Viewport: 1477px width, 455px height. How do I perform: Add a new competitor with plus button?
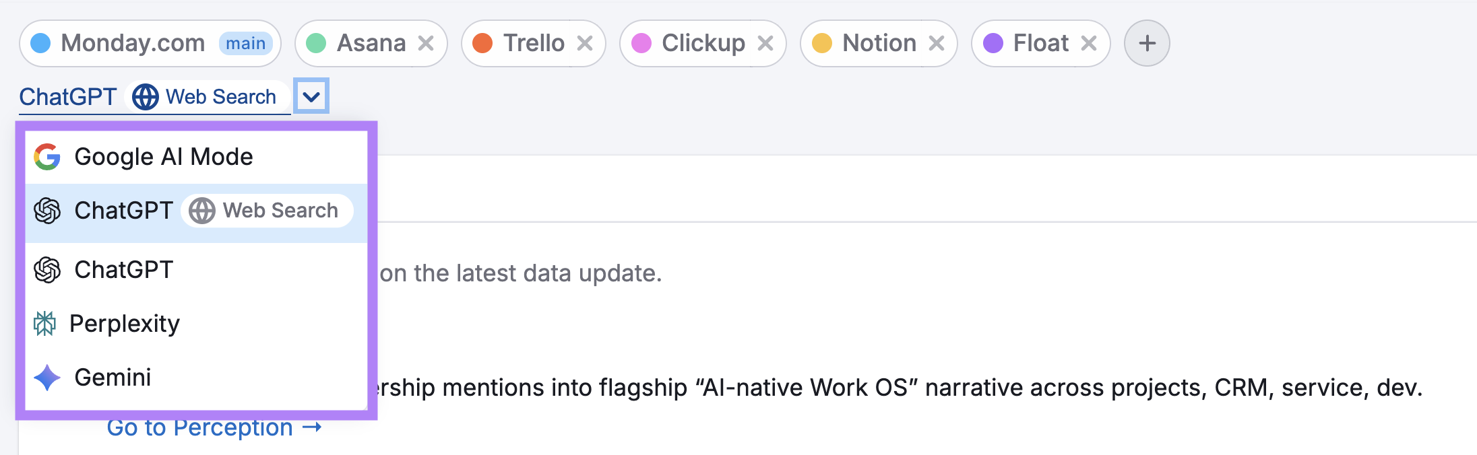coord(1147,43)
